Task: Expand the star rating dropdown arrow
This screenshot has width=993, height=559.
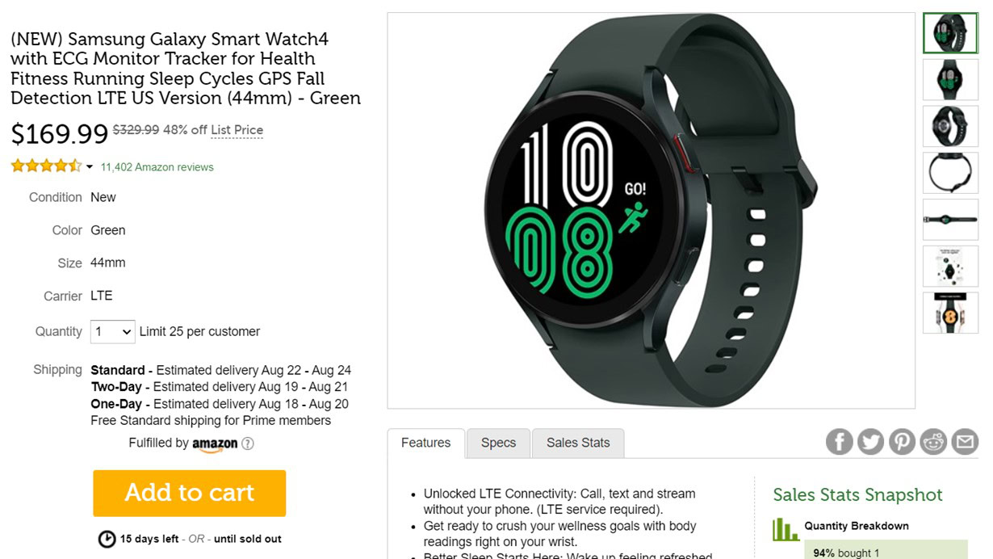Action: pyautogui.click(x=90, y=167)
